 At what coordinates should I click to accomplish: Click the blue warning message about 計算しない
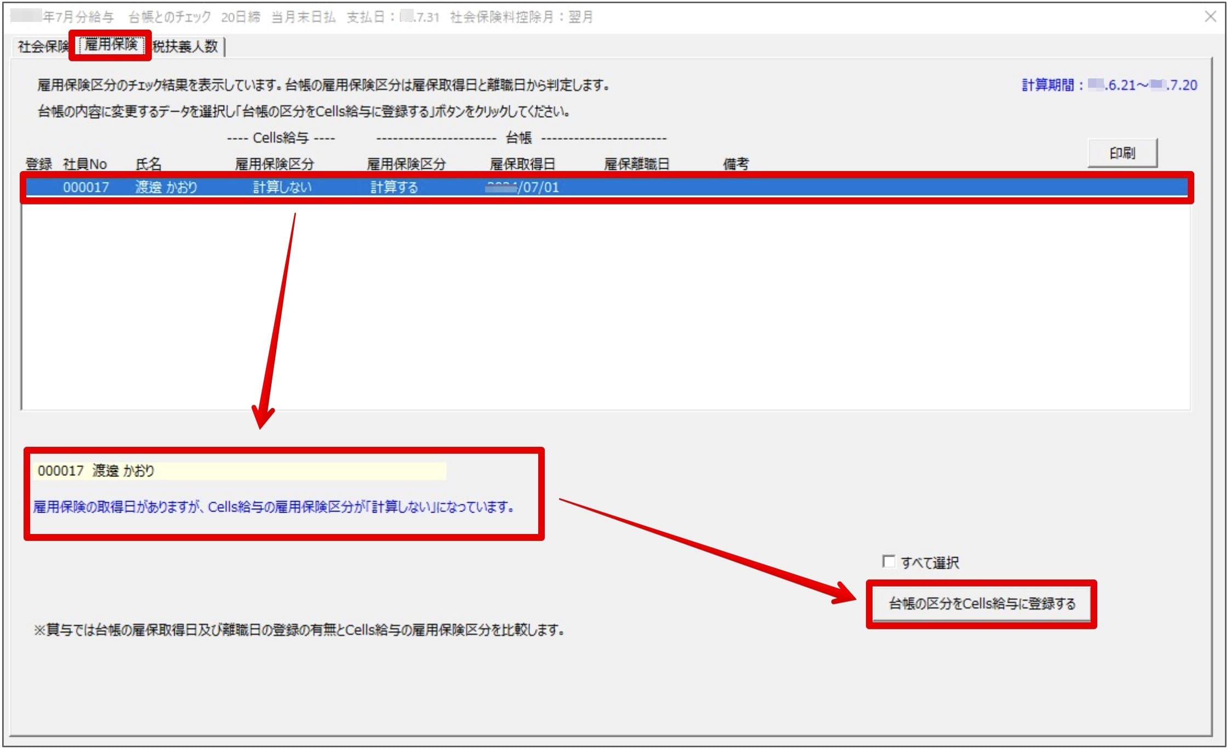pyautogui.click(x=274, y=507)
